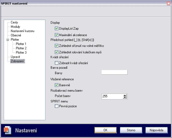
Task: Confirm settings with the OK button
Action: (106, 130)
